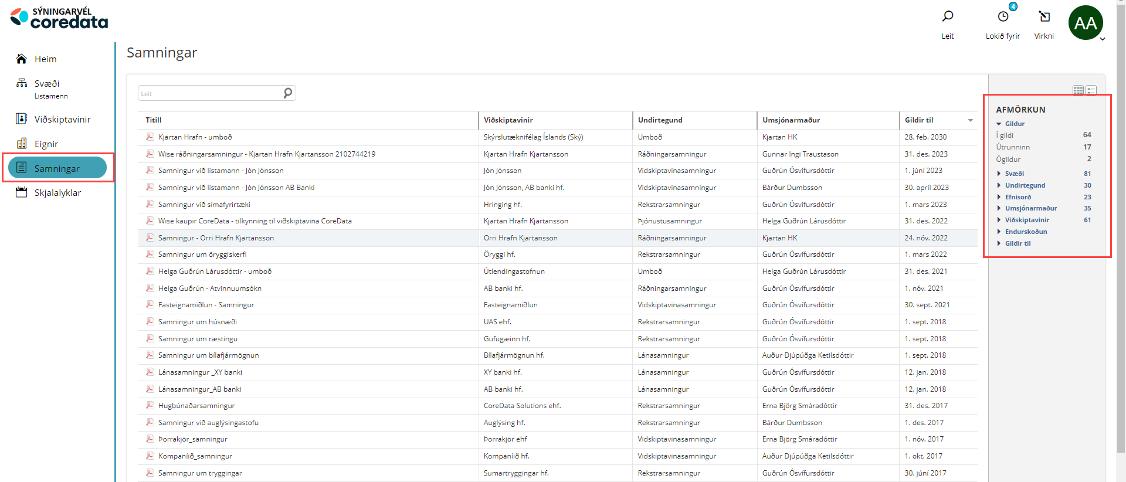Open the Lokið fyrir clock icon
This screenshot has height=482, width=1126.
click(x=1003, y=17)
